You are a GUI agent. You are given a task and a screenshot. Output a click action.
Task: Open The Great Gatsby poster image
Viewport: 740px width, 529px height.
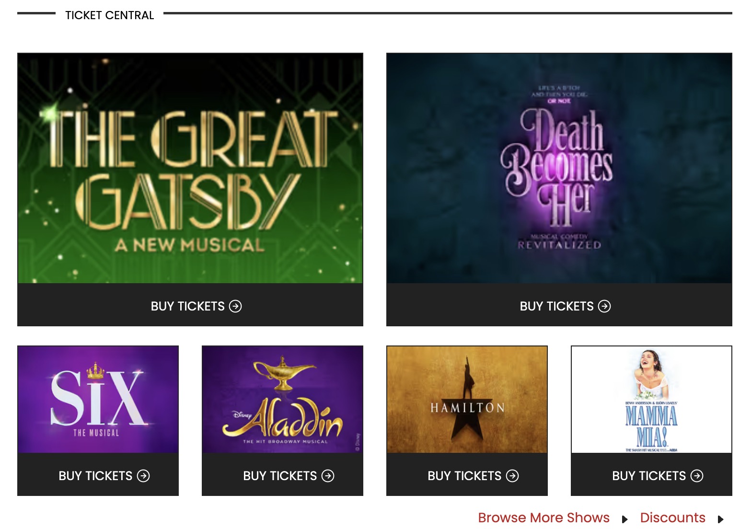click(190, 168)
